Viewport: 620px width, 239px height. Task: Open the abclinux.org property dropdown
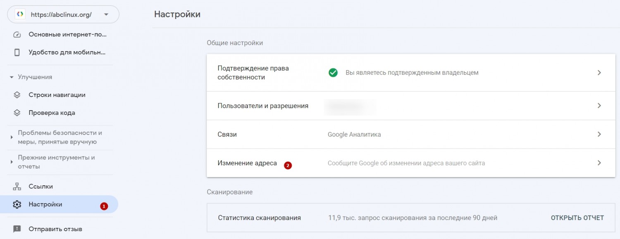point(106,14)
